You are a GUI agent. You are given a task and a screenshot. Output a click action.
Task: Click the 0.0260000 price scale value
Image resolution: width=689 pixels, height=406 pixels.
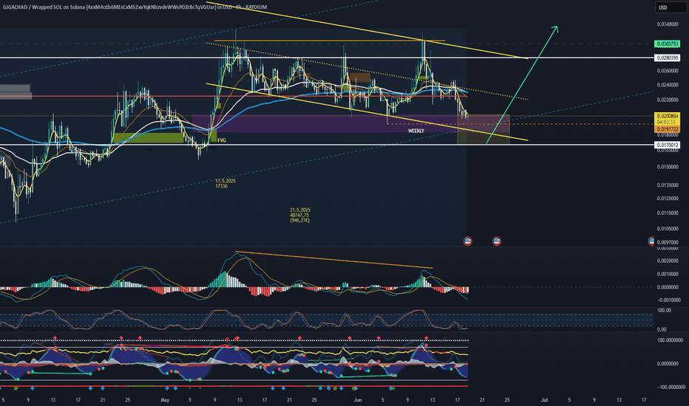pyautogui.click(x=668, y=71)
